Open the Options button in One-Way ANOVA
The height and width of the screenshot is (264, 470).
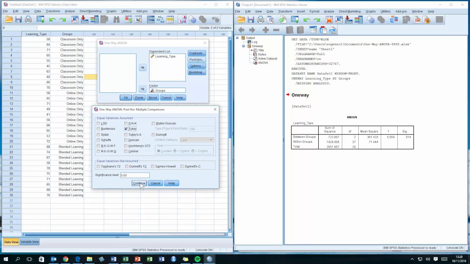(196, 66)
